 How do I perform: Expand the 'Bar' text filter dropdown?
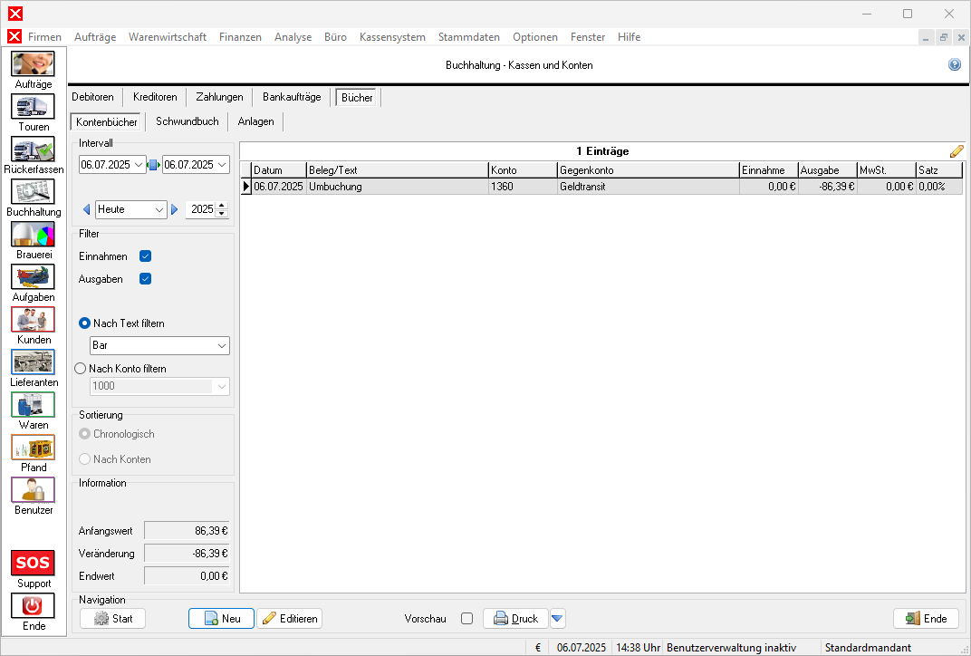[222, 346]
